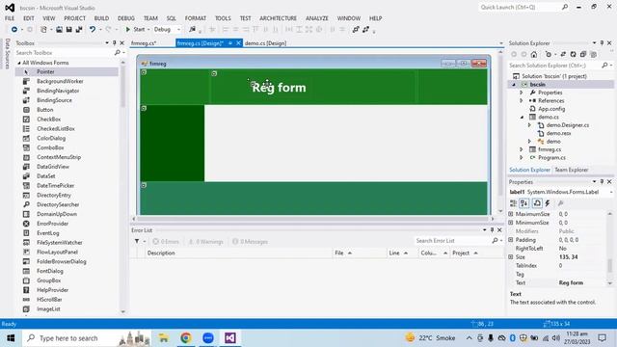Expand the Padding property
617x347 pixels.
pyautogui.click(x=511, y=240)
